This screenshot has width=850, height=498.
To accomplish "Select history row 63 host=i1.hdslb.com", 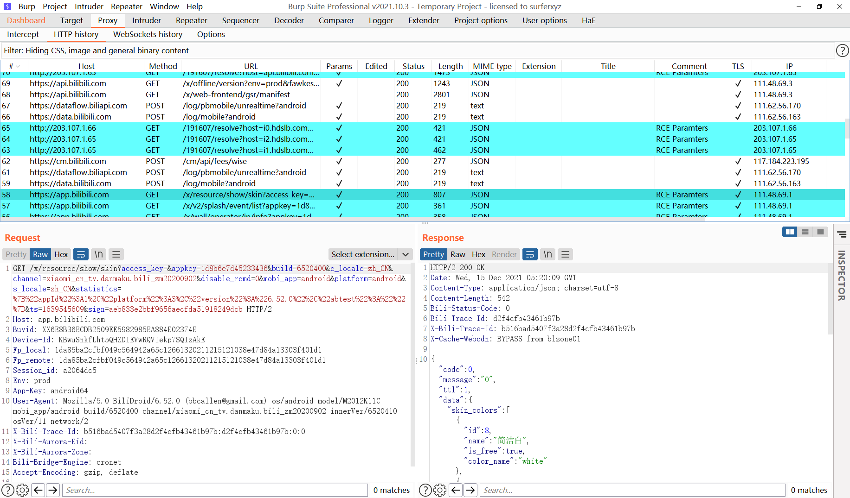I will tap(422, 150).
